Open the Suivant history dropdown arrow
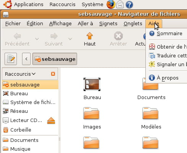This screenshot has height=153, width=187. click(70, 39)
